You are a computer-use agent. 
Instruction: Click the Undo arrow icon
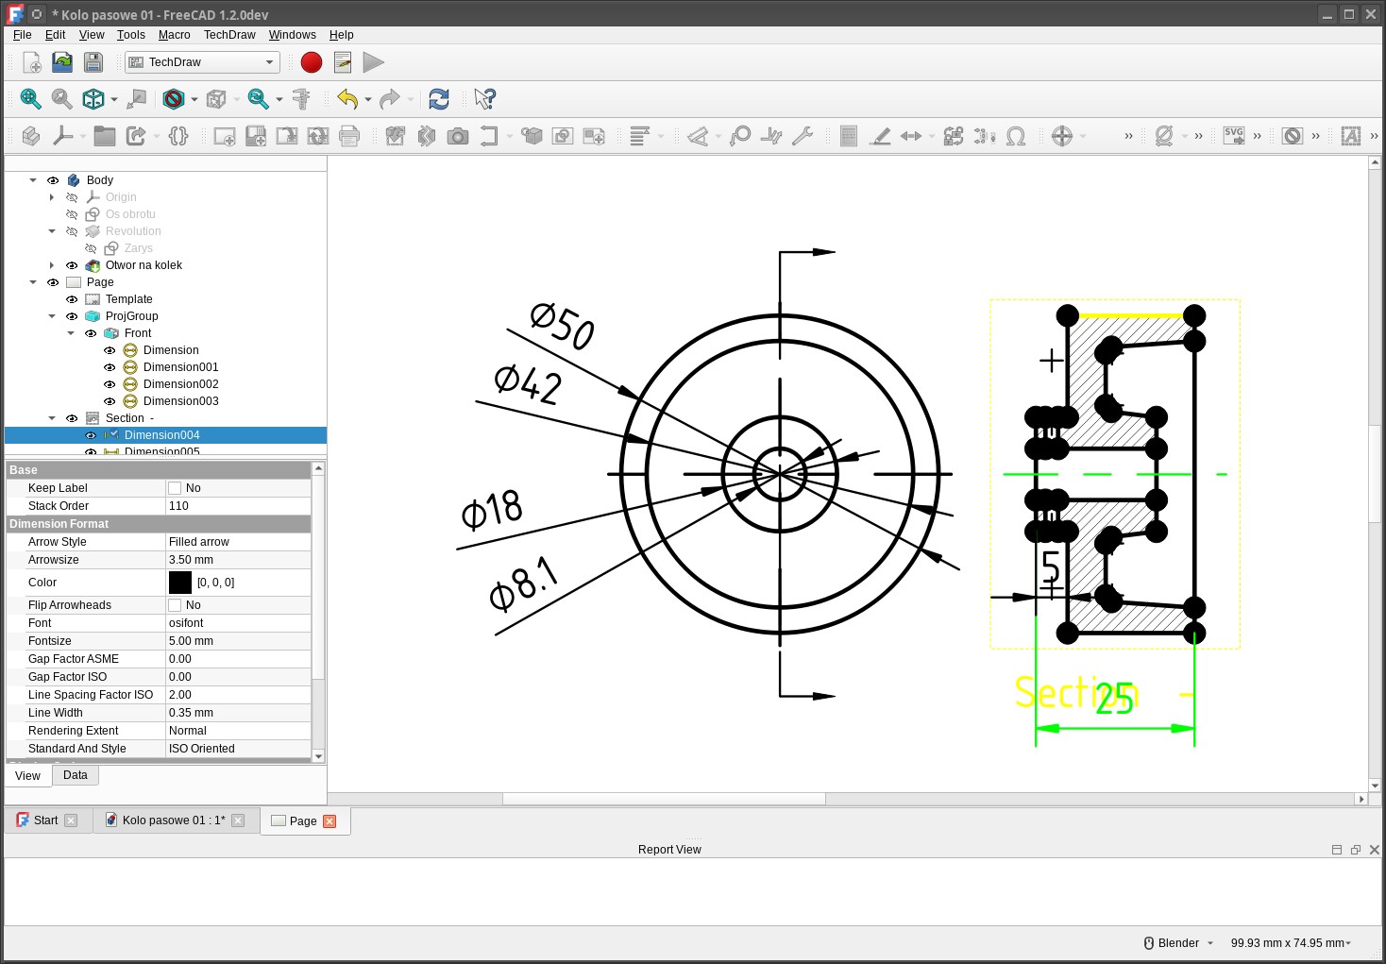[347, 99]
